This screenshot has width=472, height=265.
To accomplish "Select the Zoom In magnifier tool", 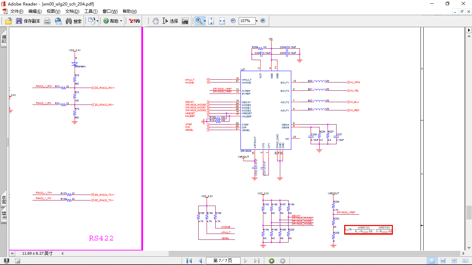I will [199, 21].
